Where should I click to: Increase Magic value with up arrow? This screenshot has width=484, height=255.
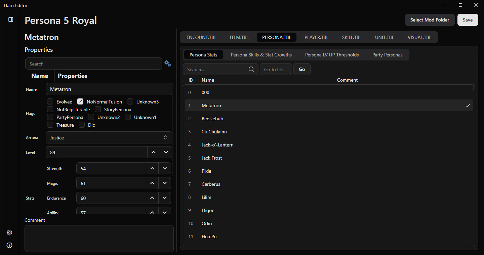click(152, 183)
